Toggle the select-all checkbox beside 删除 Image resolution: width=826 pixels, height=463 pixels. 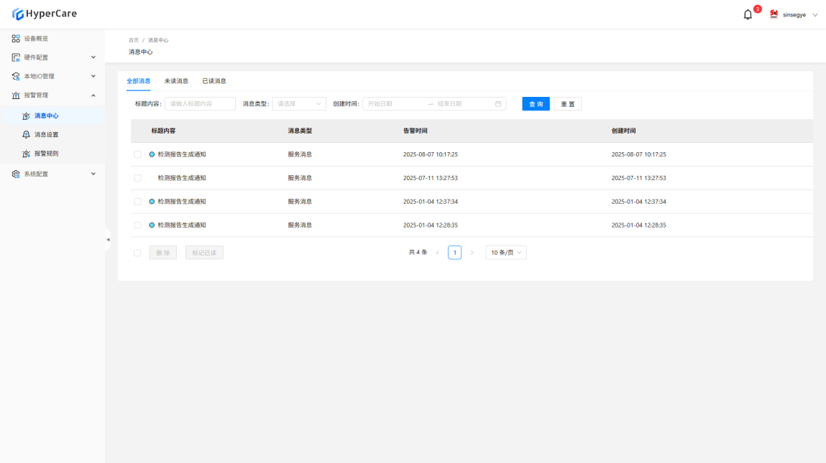[x=137, y=253]
